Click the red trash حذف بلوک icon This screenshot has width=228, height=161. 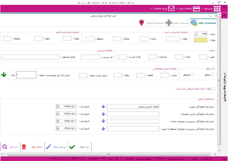click(24, 147)
